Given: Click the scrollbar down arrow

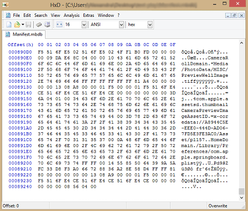Looking at the screenshot, I should click(x=242, y=198).
